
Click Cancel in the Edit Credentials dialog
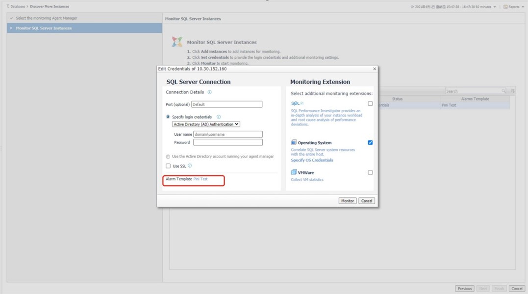367,201
